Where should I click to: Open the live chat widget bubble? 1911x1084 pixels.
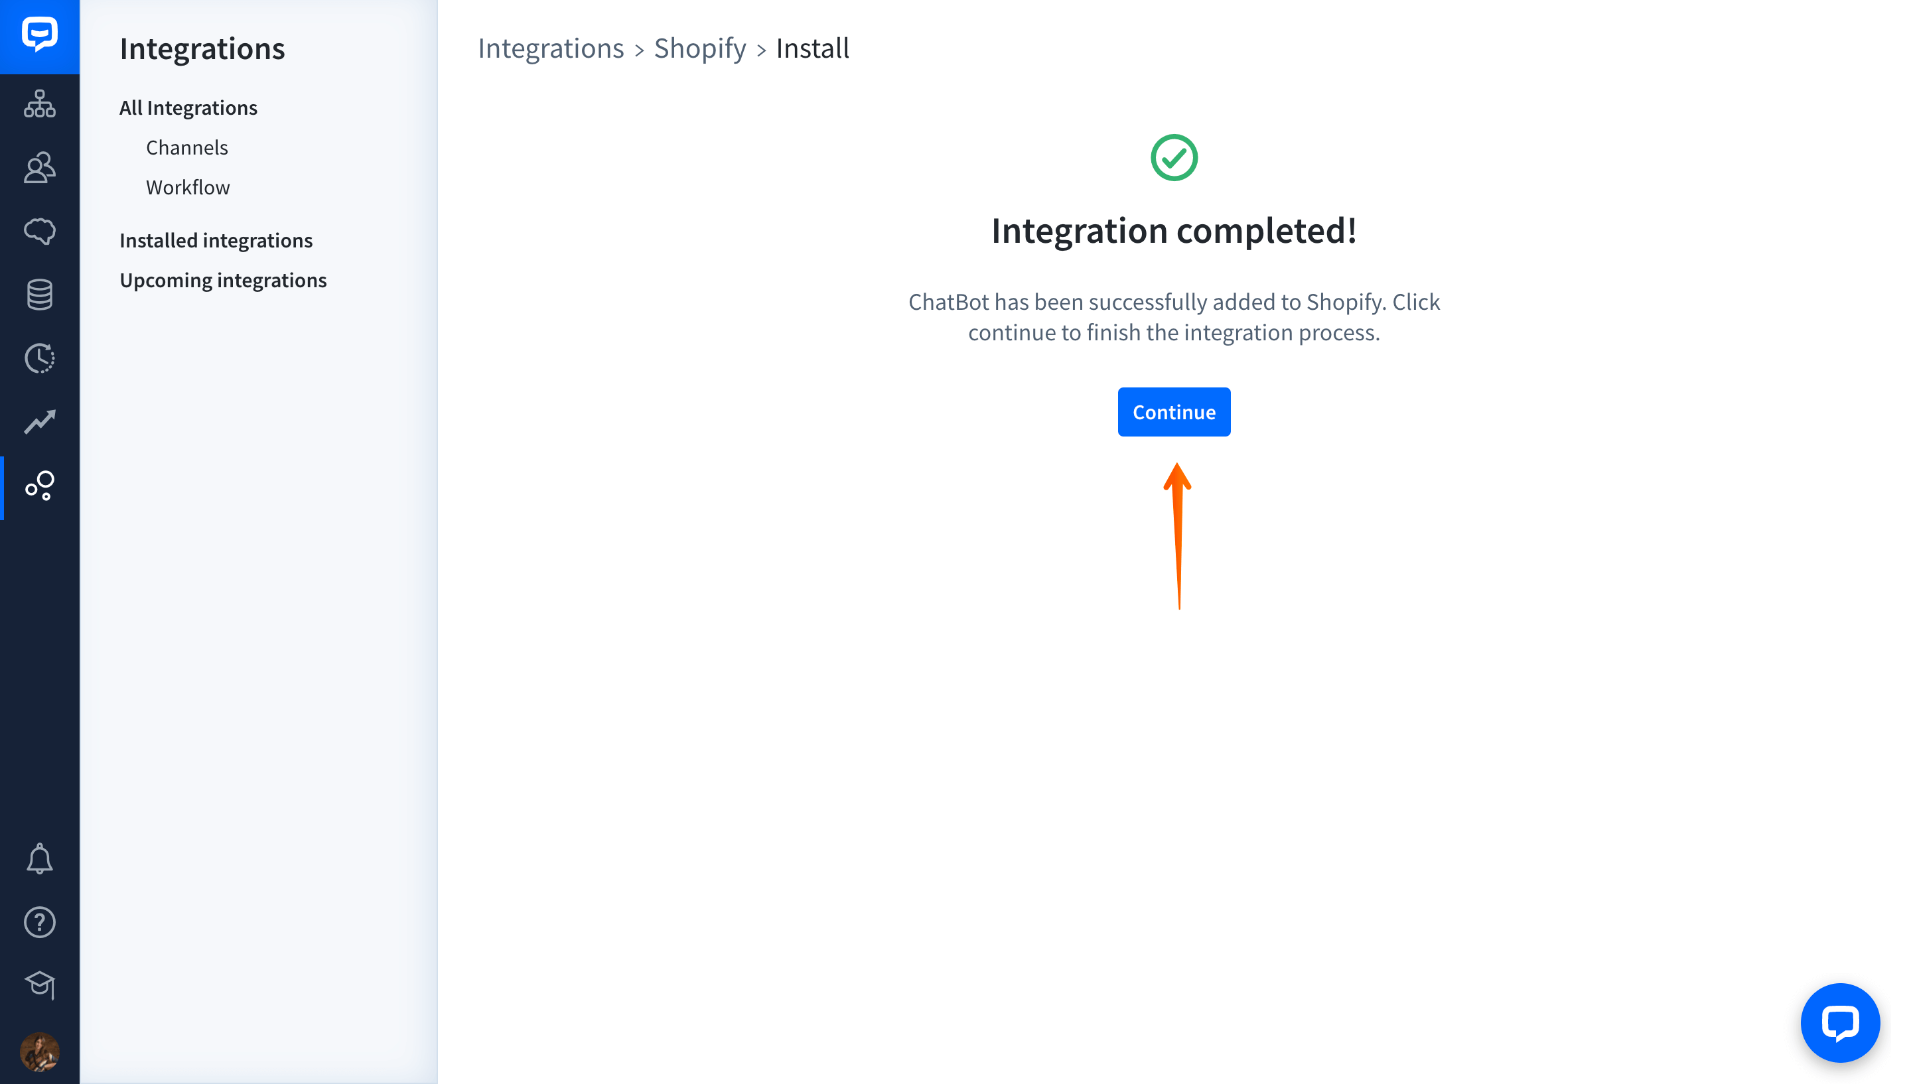point(1839,1022)
